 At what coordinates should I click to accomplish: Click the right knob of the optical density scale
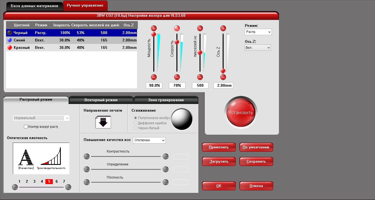point(68,187)
